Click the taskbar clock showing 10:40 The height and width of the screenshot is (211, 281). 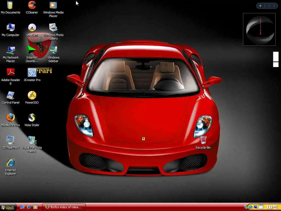[271, 207]
